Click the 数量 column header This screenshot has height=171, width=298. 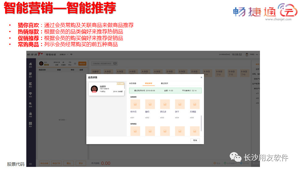[x=59, y=70]
